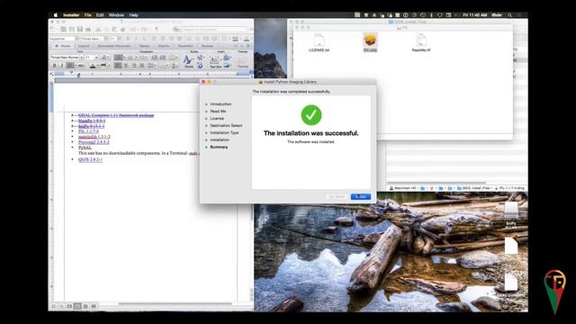This screenshot has width=576, height=324.
Task: Open File menu in menu bar
Action: 88,15
